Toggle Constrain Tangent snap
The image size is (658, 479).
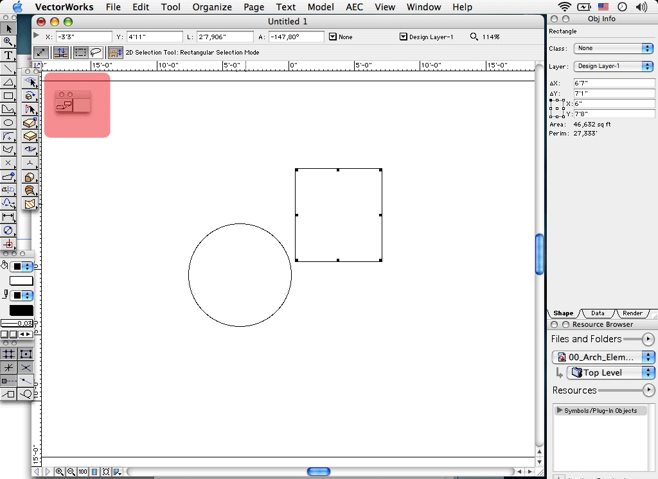[x=25, y=394]
